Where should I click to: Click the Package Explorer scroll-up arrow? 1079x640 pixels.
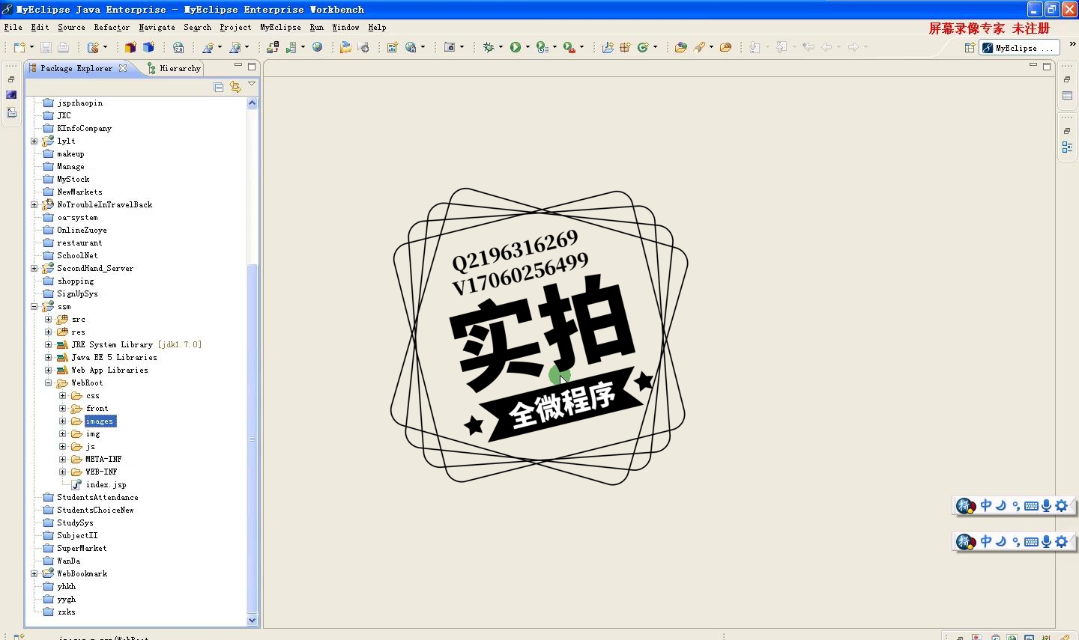(x=252, y=103)
